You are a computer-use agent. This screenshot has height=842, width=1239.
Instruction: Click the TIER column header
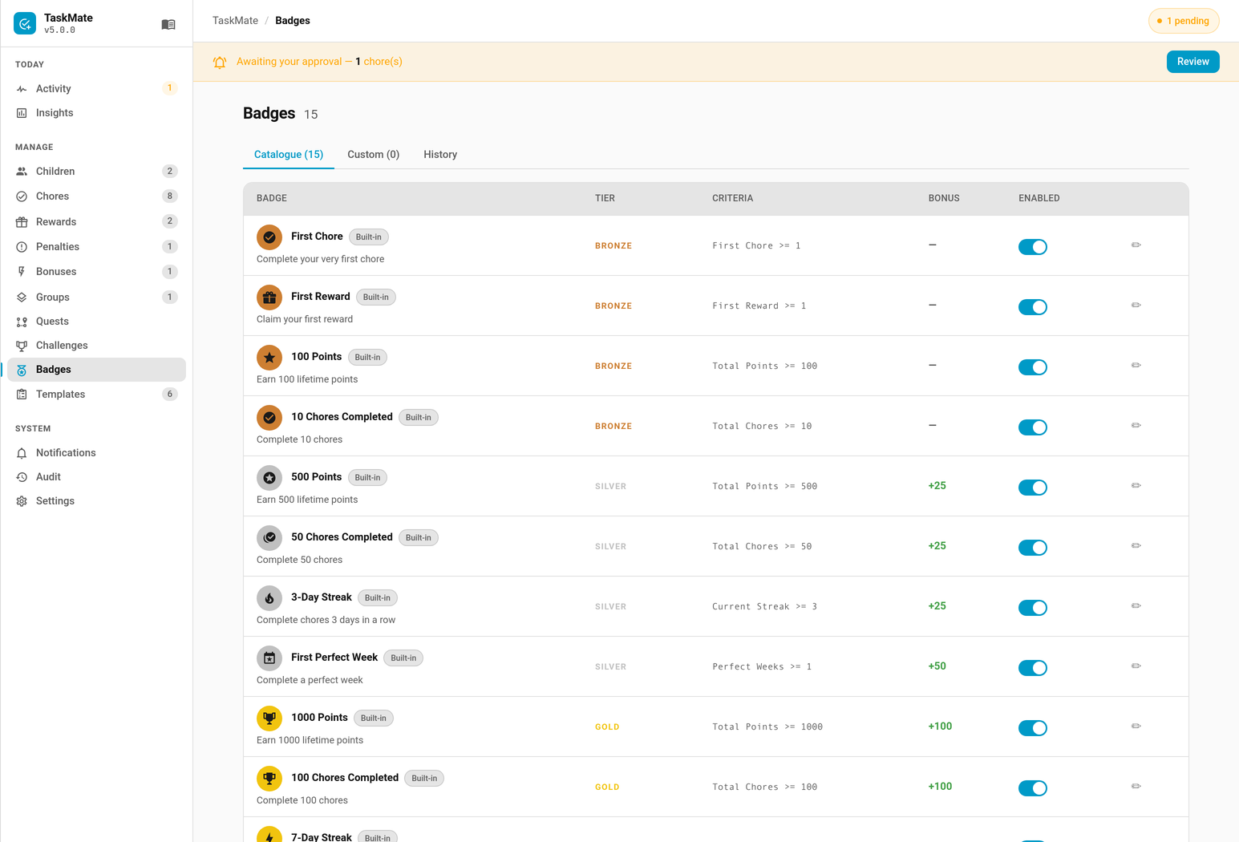[x=605, y=198]
